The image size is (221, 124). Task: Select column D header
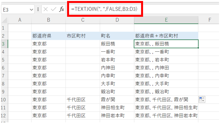point(117,20)
